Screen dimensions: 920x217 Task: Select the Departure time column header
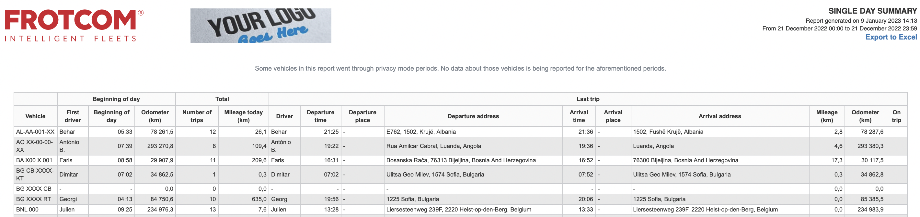tap(320, 116)
